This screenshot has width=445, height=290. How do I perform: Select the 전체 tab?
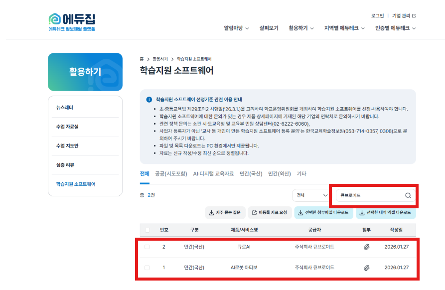tap(145, 174)
